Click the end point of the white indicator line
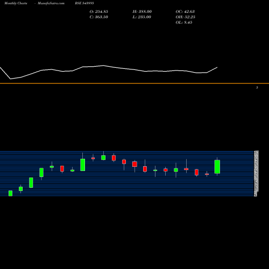 pyautogui.click(x=217, y=67)
